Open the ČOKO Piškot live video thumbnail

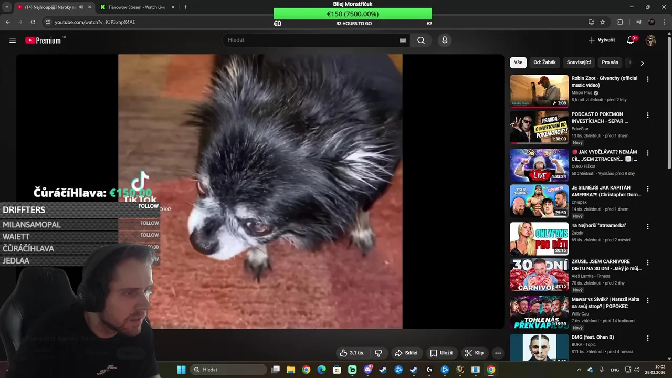pos(539,165)
